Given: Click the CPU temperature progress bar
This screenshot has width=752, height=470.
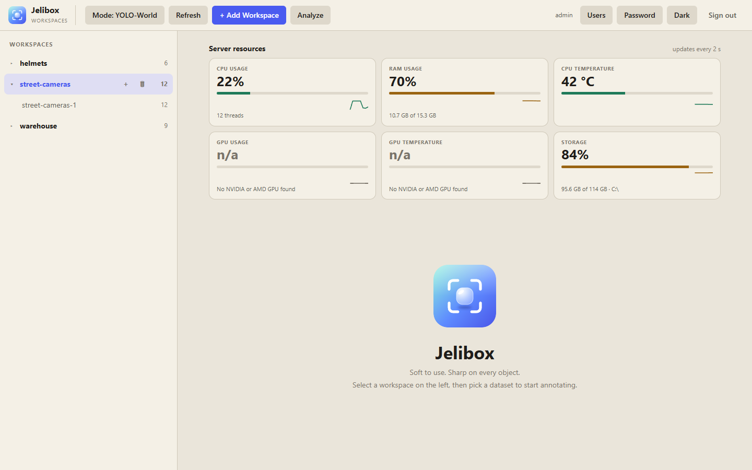Looking at the screenshot, I should pos(637,93).
